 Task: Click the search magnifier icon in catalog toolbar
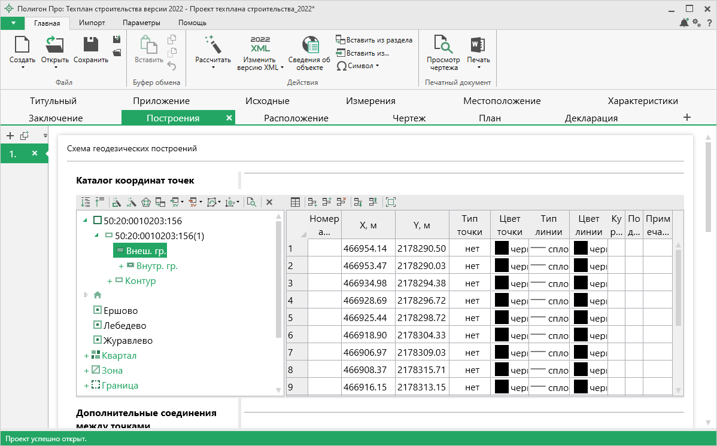pos(251,202)
